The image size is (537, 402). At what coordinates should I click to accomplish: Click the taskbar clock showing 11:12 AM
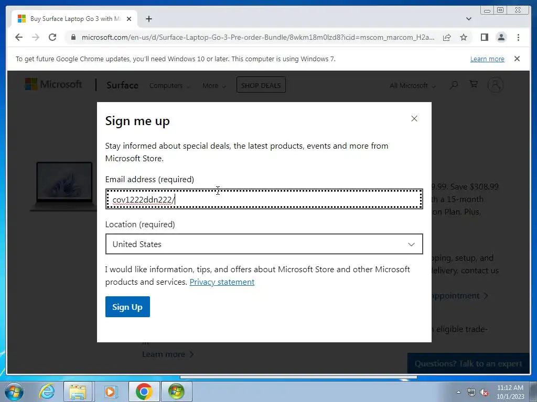coord(510,392)
